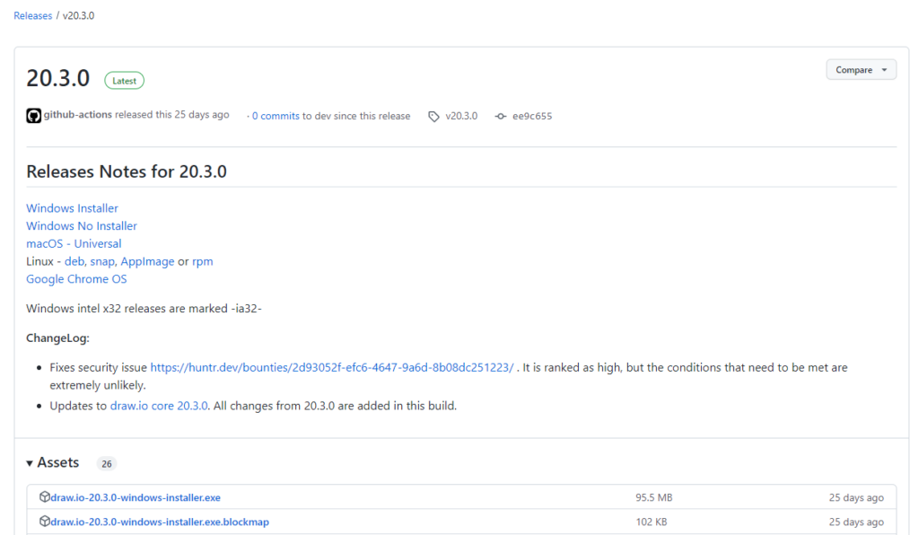Click the Releases Notes for 20.3.0 heading
The height and width of the screenshot is (535, 919).
coord(127,171)
